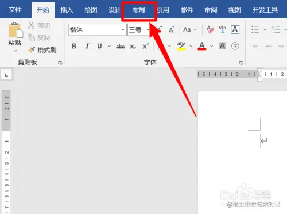Toggle abc strikethrough formatting
Screen dimensions: 287x214
pyautogui.click(x=120, y=47)
